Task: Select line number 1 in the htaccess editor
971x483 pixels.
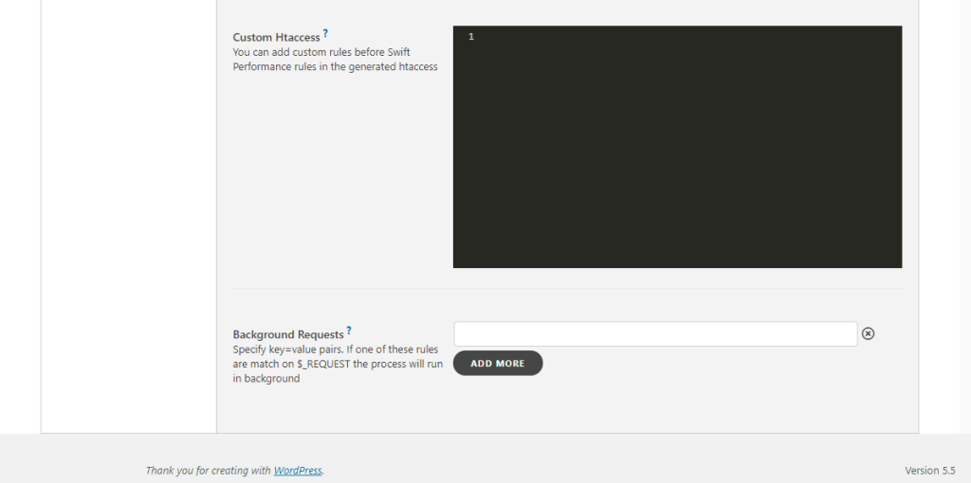Action: click(x=471, y=37)
